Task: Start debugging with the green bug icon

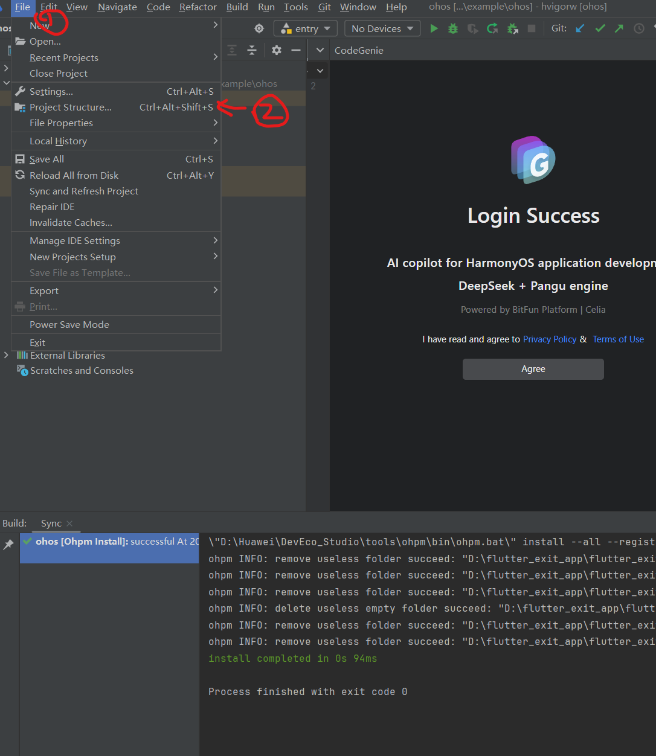Action: click(453, 28)
